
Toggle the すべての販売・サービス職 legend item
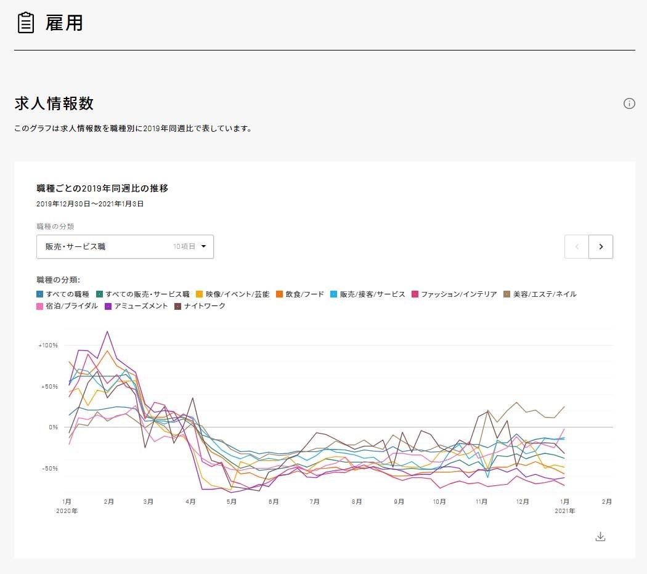142,294
